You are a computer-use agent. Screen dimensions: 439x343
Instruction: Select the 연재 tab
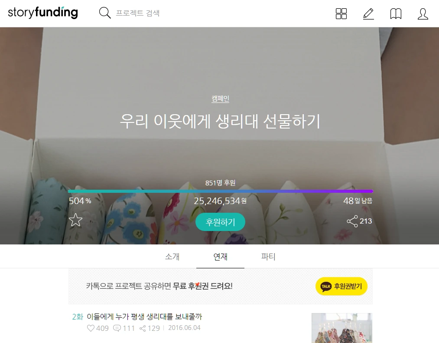(220, 256)
